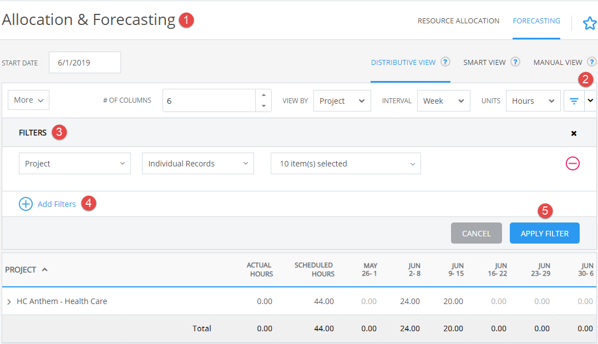Click Cancel button
Viewport: 598px width, 344px height.
coord(477,233)
